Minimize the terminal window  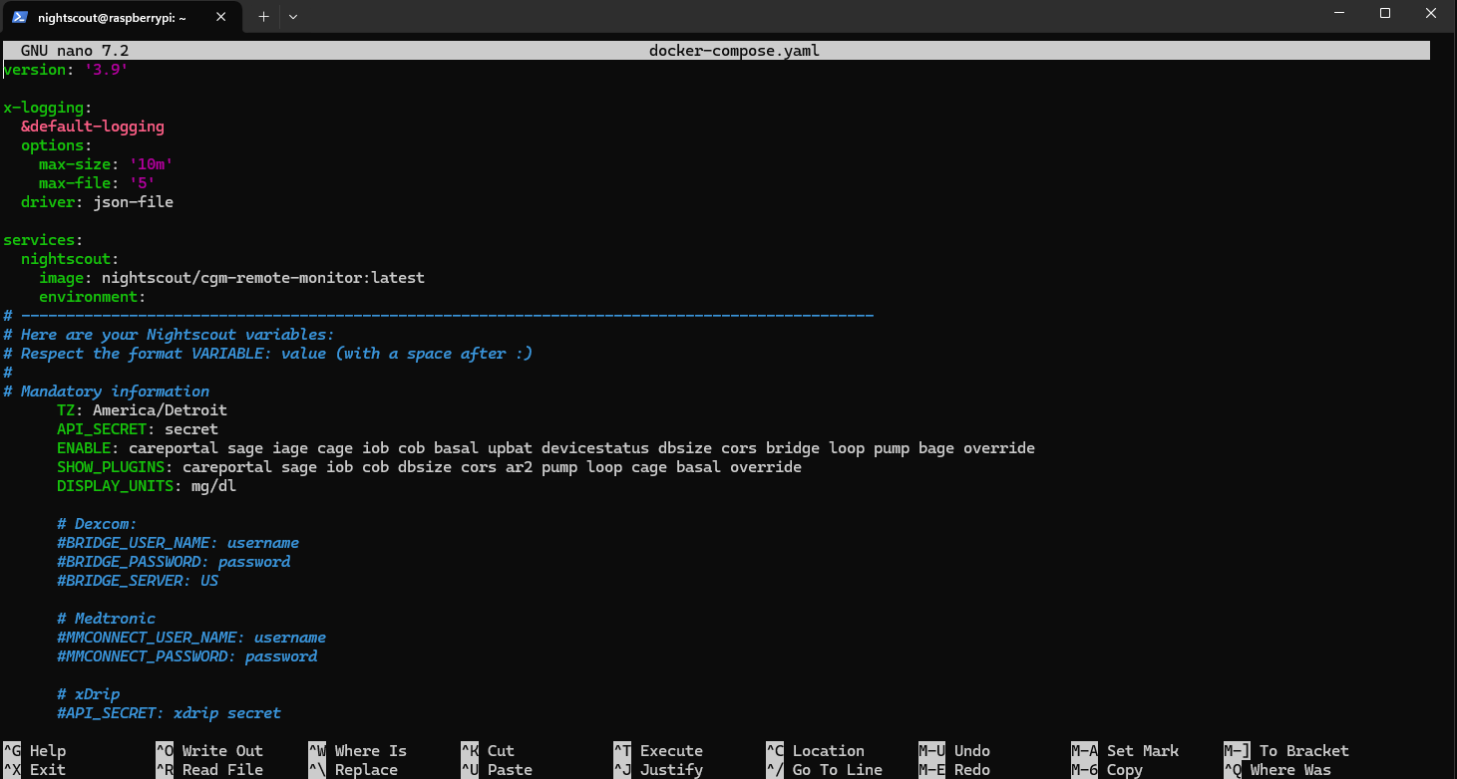tap(1338, 13)
